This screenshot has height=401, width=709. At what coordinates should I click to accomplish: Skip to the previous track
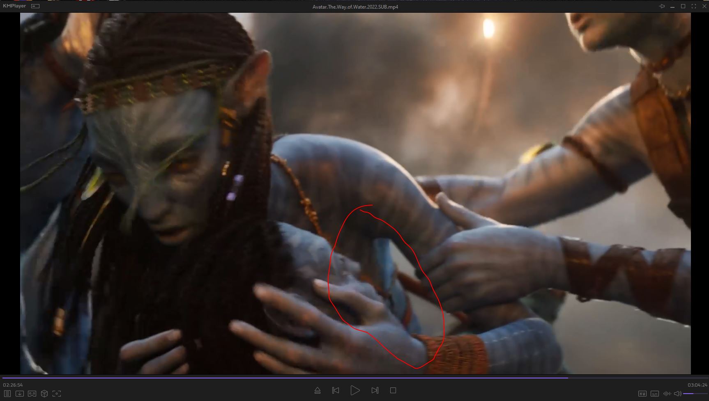pos(336,390)
